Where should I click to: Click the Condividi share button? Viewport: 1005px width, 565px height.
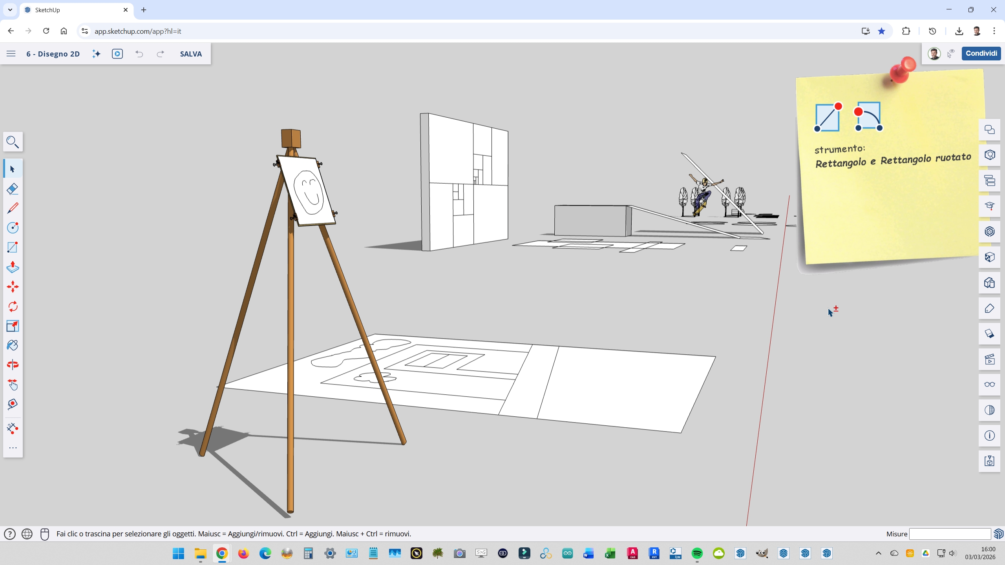point(981,53)
